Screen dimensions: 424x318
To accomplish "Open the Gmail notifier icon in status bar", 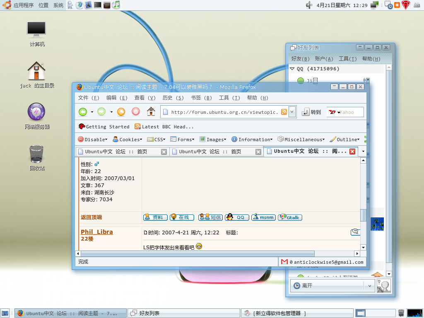I will point(284,262).
